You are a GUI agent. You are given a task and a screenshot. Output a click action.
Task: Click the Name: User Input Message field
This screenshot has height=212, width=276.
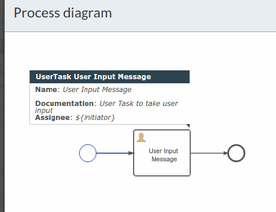coord(83,90)
